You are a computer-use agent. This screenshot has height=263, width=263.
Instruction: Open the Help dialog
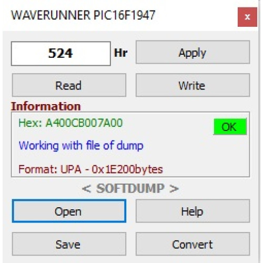tap(193, 211)
